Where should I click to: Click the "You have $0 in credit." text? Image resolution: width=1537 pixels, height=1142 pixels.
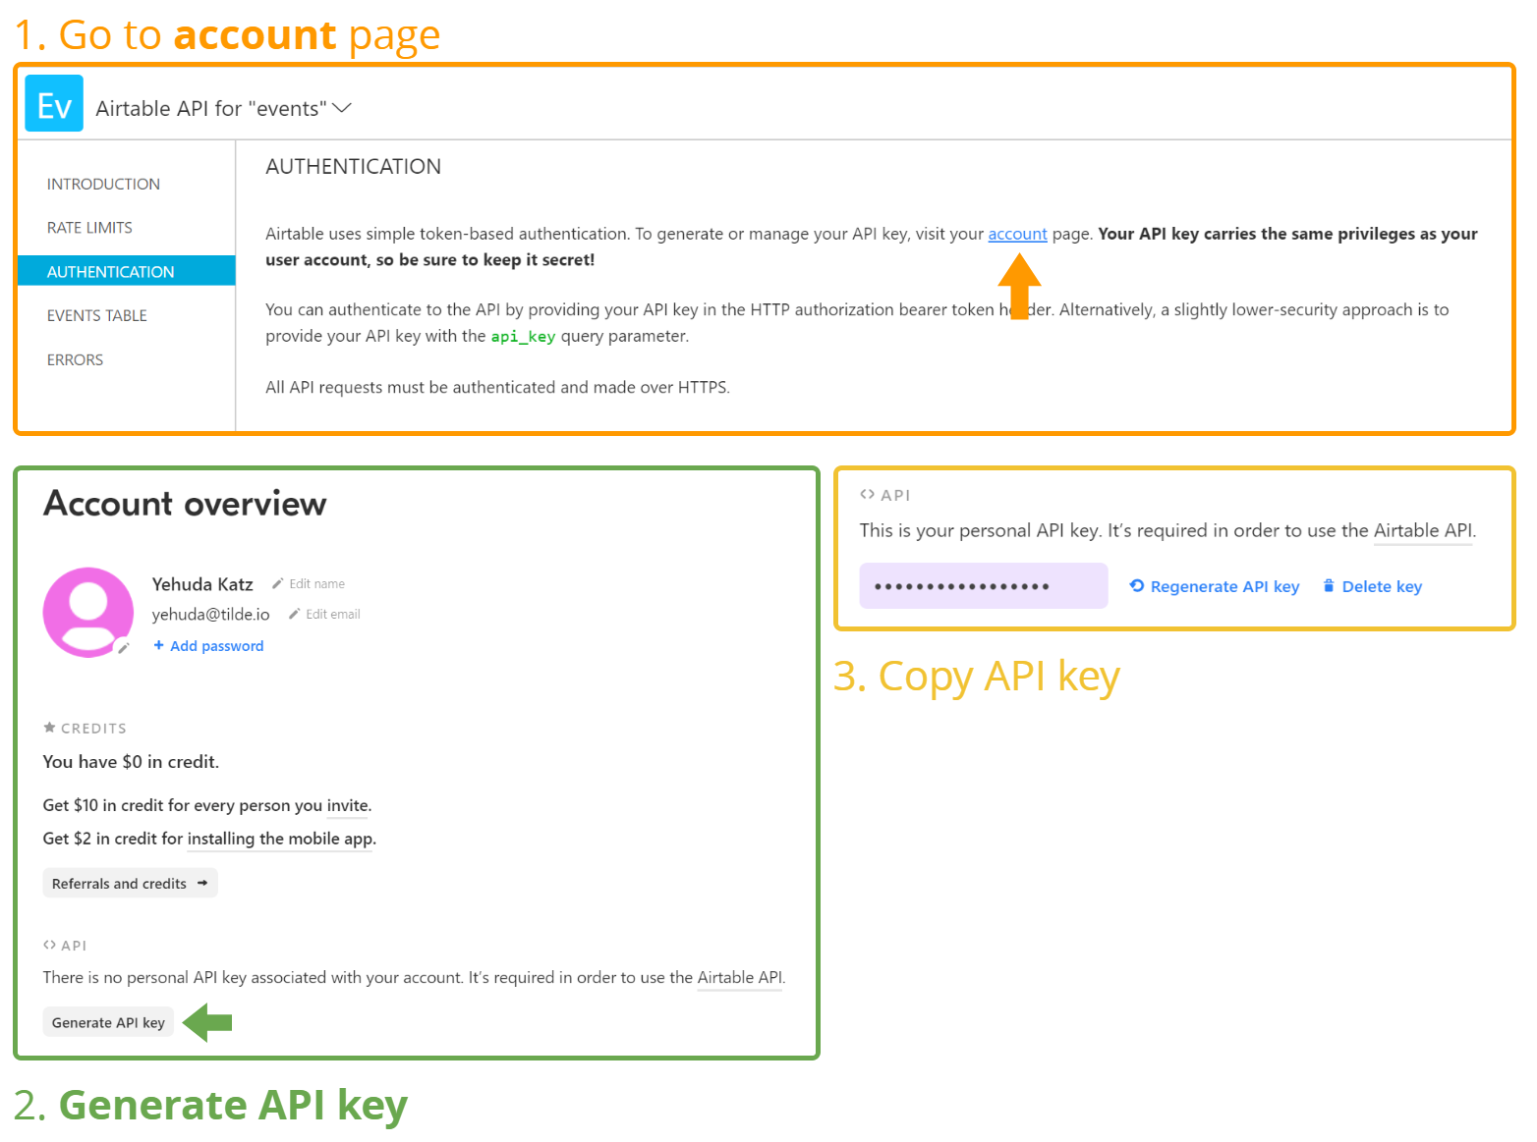coord(131,762)
